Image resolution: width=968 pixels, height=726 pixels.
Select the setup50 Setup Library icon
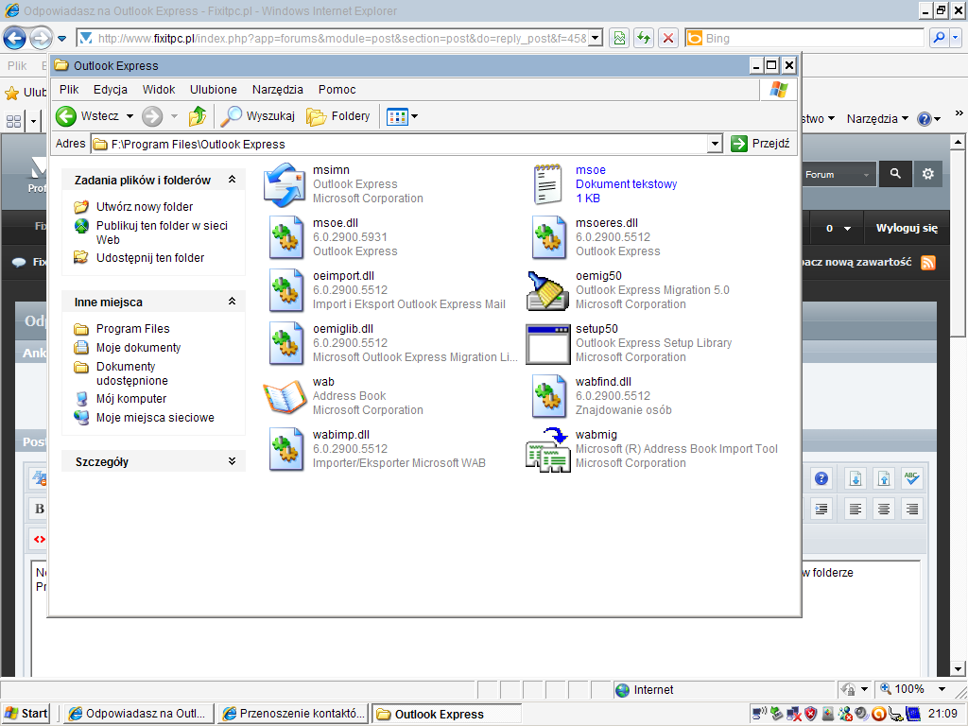click(547, 344)
